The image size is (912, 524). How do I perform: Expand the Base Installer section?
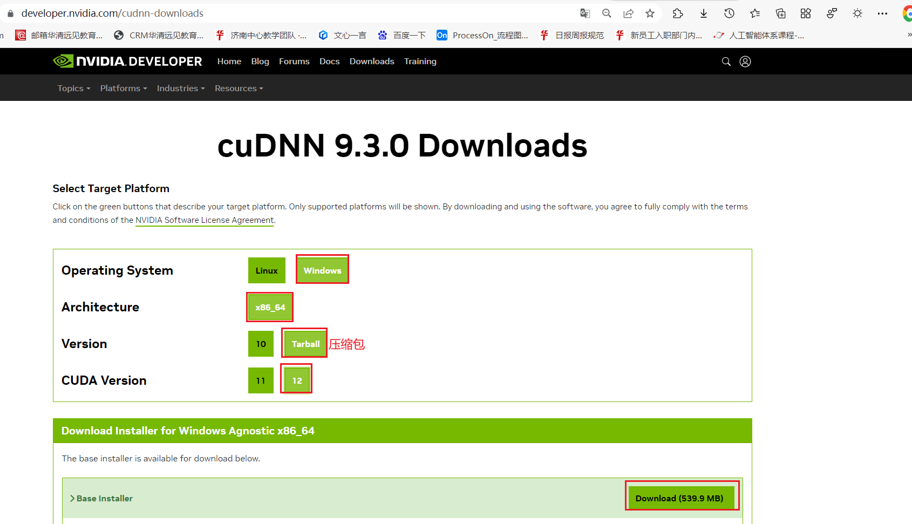pyautogui.click(x=101, y=498)
